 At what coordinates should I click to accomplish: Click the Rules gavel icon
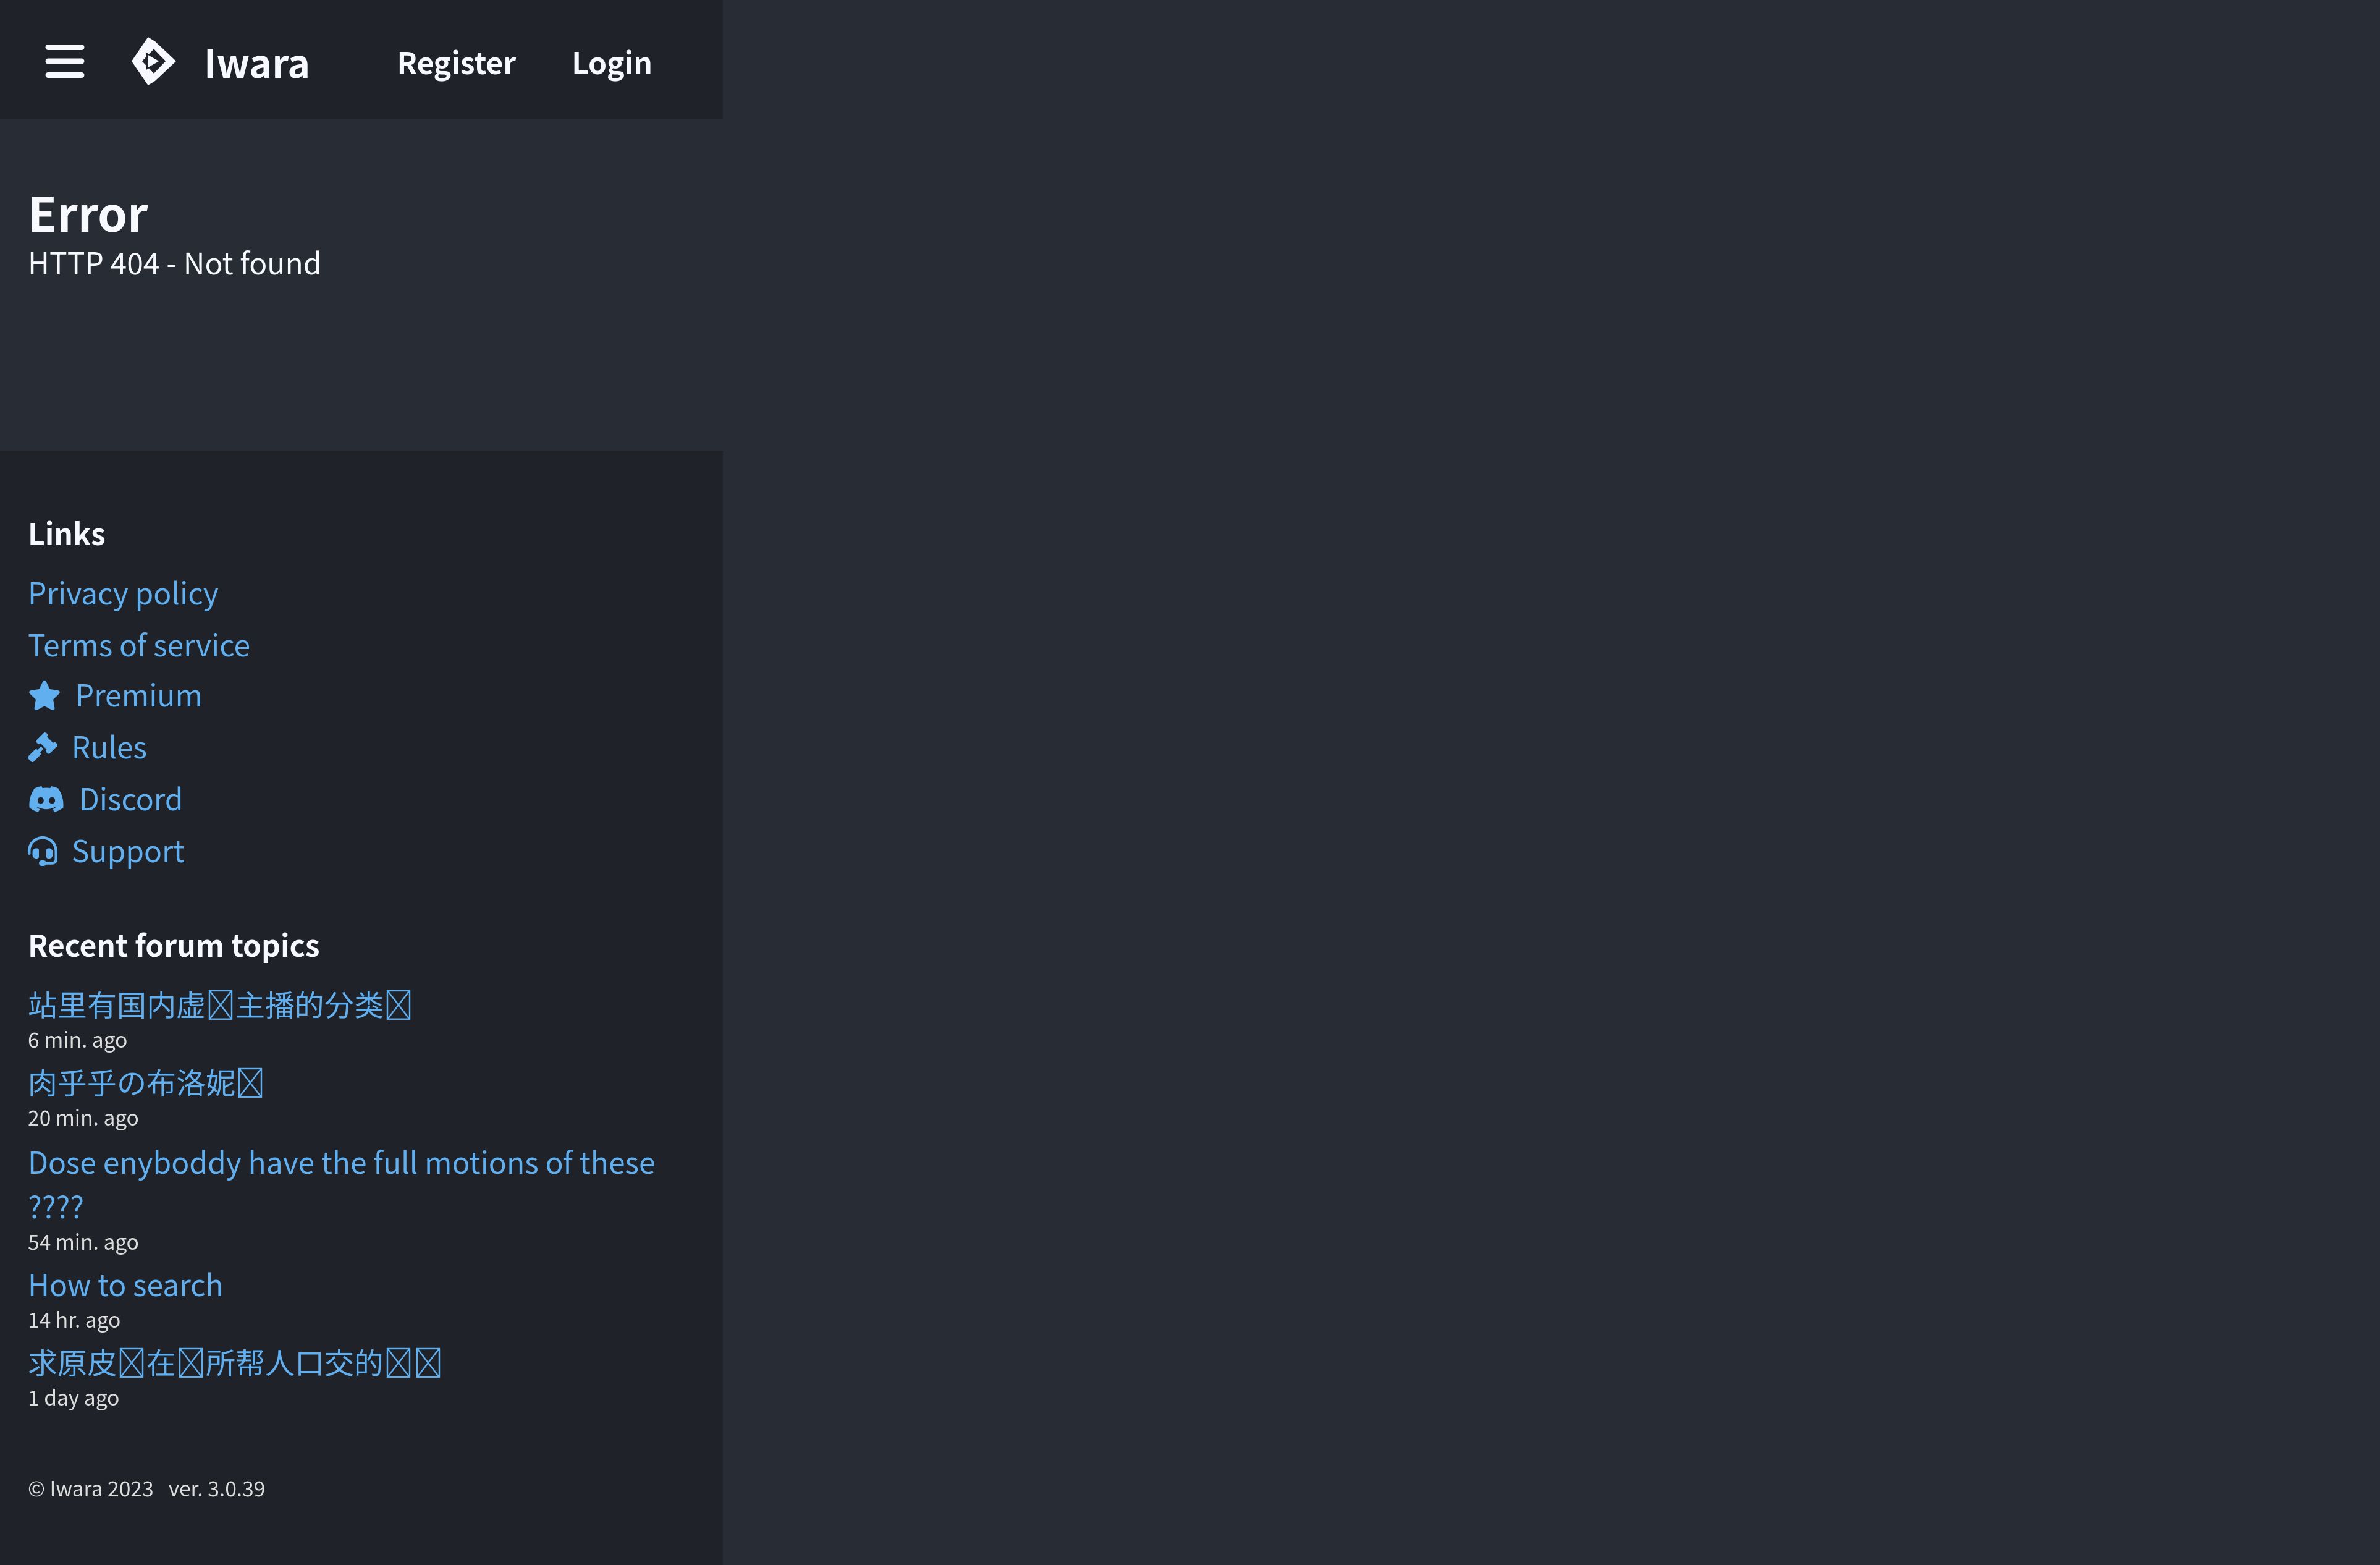tap(42, 747)
